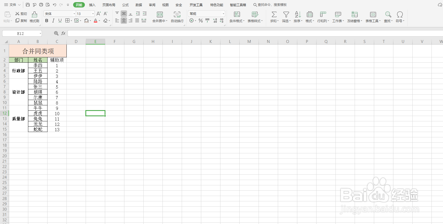Toggle Wrap Text (自动换行)
This screenshot has width=443, height=224.
[177, 17]
